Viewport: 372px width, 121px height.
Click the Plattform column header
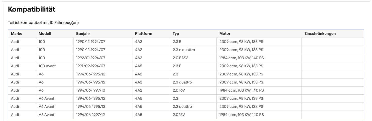click(143, 34)
